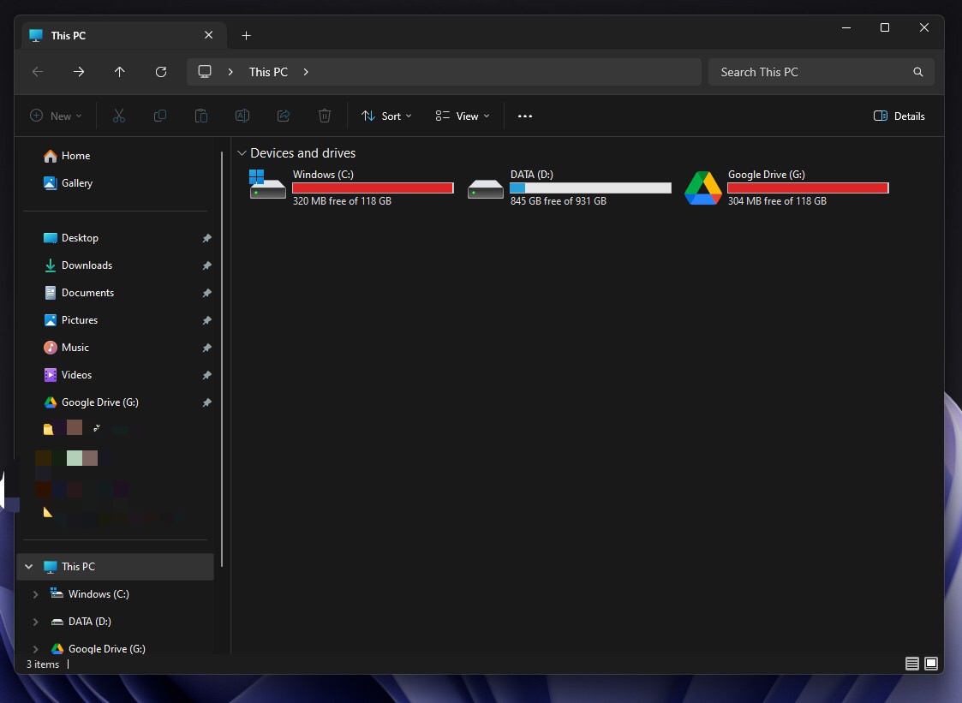The height and width of the screenshot is (703, 962).
Task: Click "845 GB free of 931 GB" text
Action: coord(559,201)
